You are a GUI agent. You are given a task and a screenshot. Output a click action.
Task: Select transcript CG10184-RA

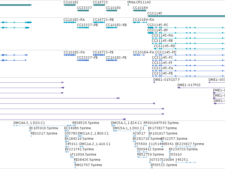pyautogui.click(x=144, y=19)
